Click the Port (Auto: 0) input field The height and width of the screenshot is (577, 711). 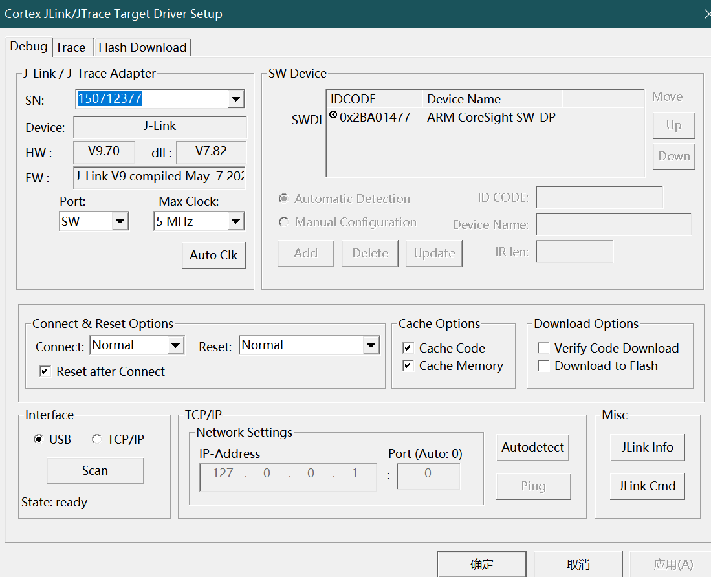pos(428,476)
